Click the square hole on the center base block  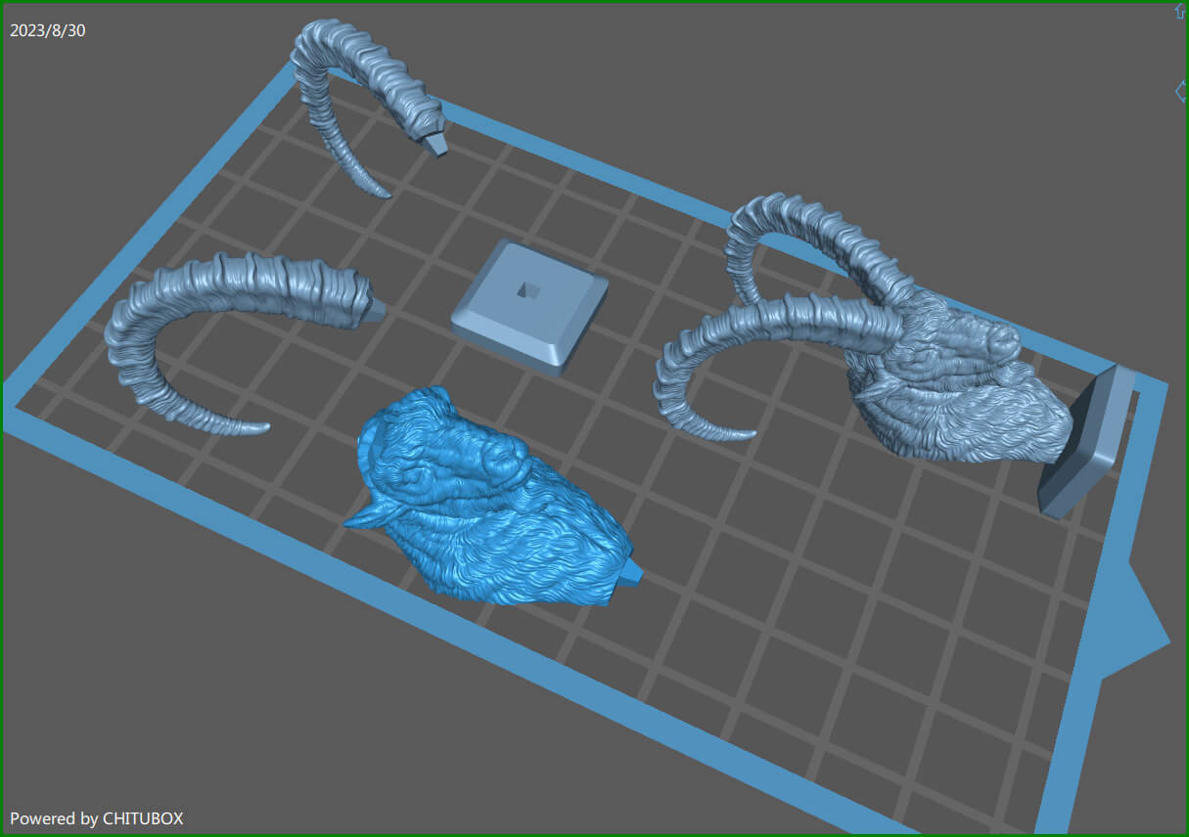(x=528, y=288)
